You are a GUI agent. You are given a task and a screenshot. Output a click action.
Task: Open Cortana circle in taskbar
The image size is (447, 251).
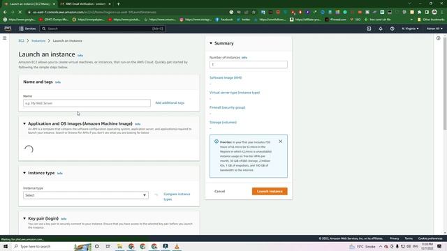pos(96,246)
